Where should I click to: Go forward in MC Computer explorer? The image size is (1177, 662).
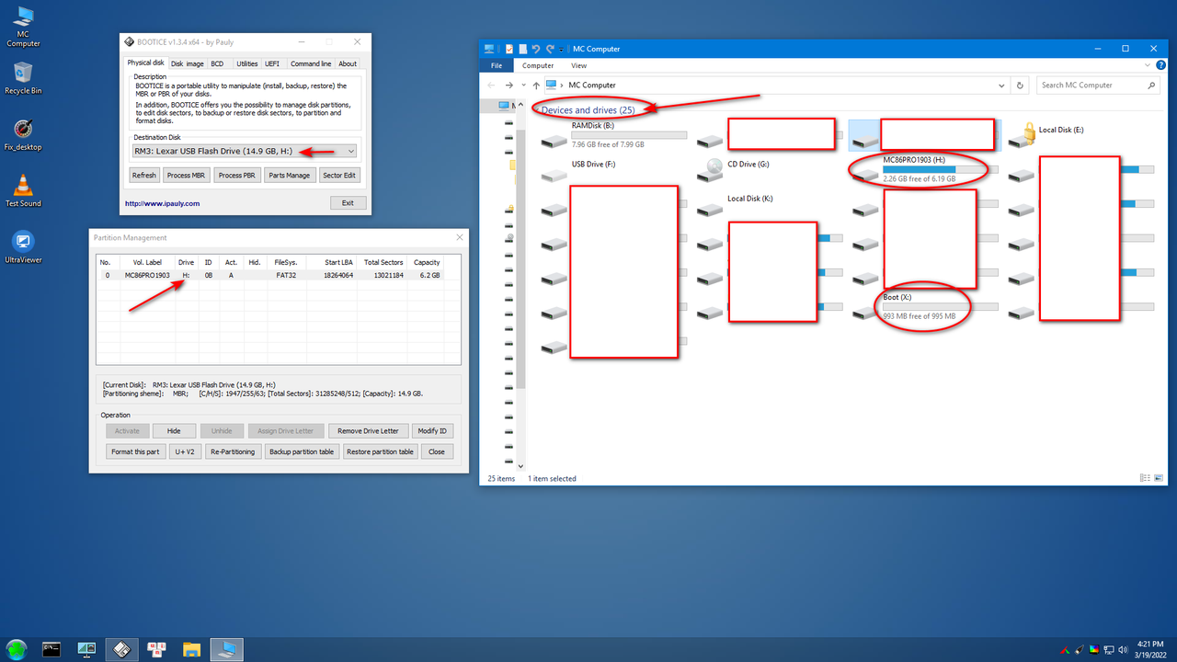tap(510, 86)
